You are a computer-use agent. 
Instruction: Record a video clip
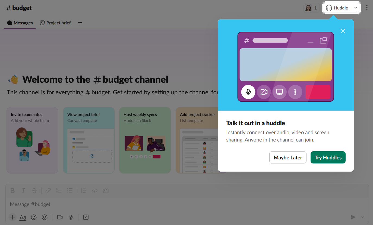click(x=60, y=217)
